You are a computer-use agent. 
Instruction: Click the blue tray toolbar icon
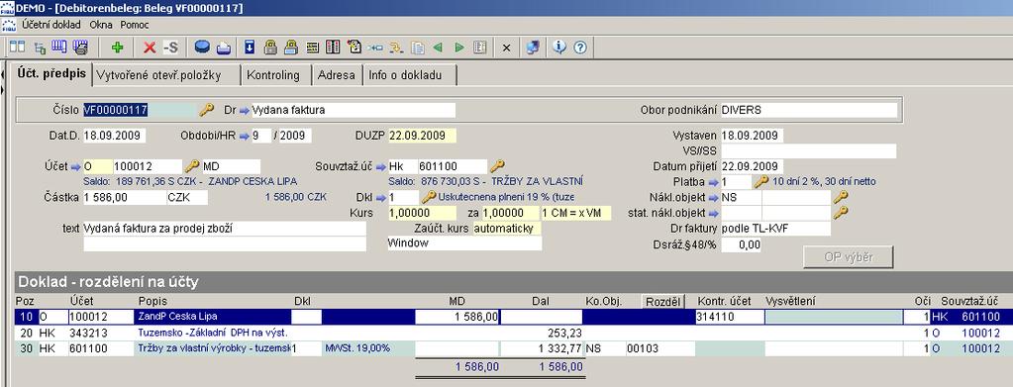(223, 48)
